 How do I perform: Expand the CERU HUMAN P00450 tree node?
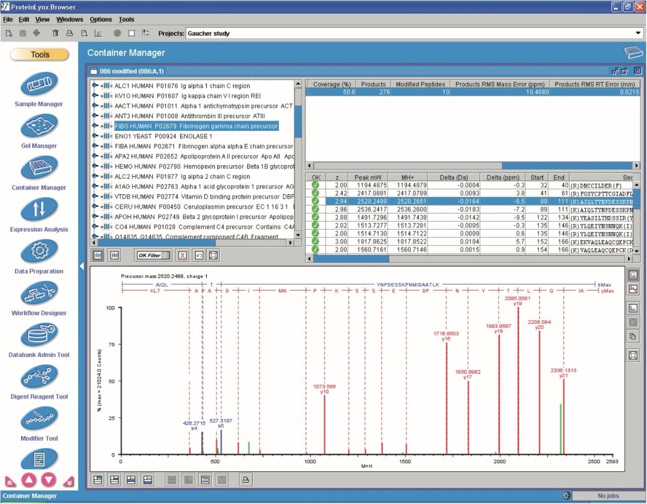click(x=95, y=207)
